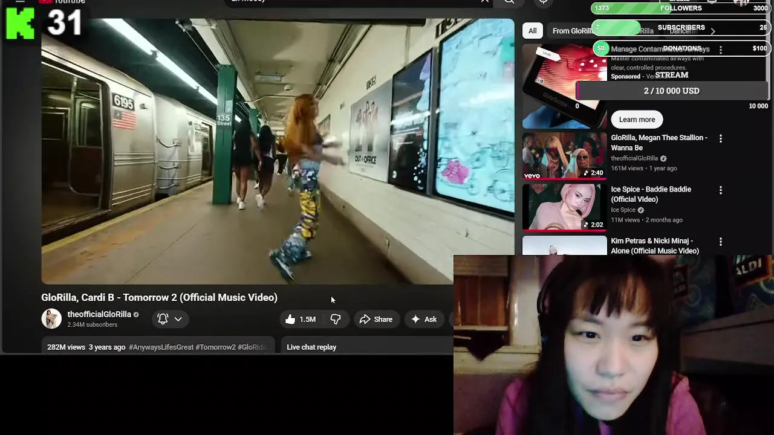Open the 'Ice Spice - Baddie Baddie' title
This screenshot has width=774, height=435.
(651, 194)
